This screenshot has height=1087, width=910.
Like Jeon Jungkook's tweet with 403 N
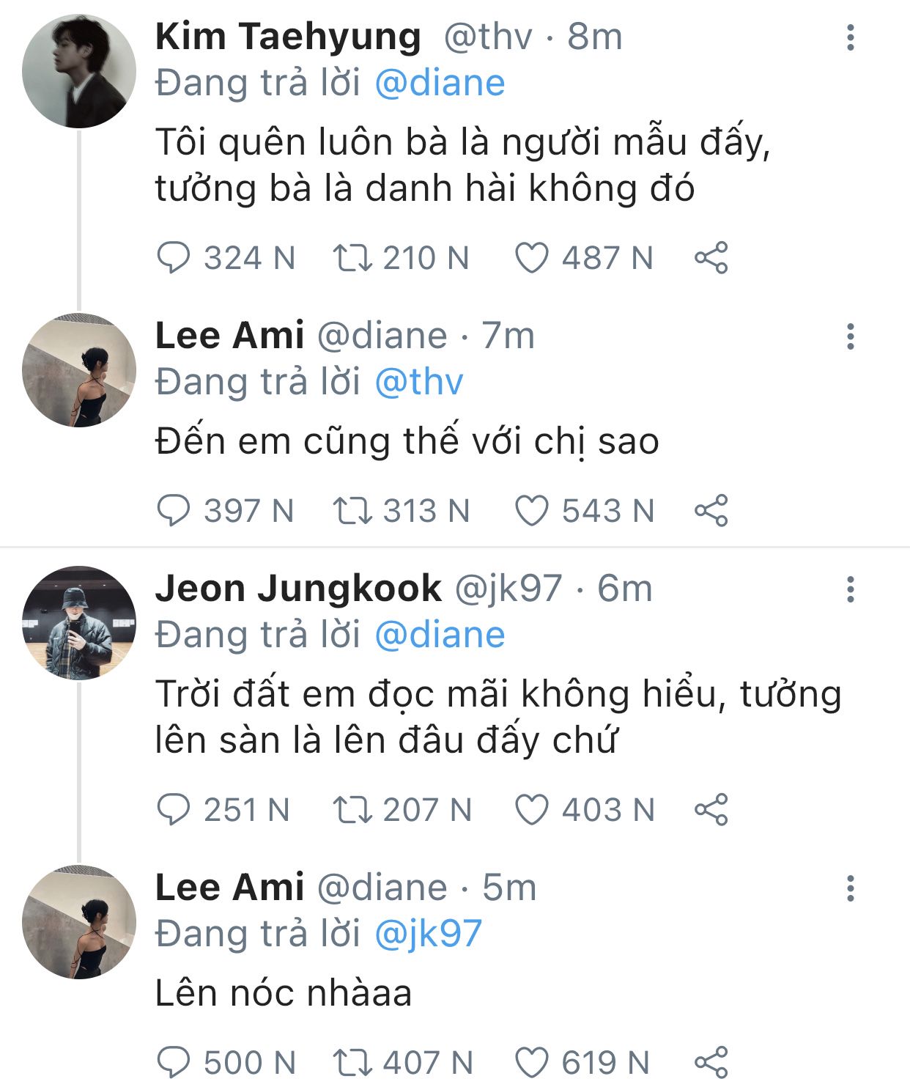tap(531, 810)
